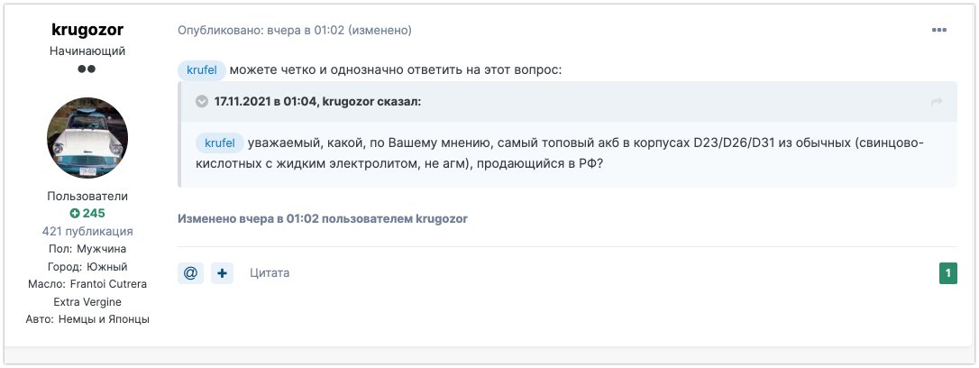979x368 pixels.
Task: Open 421 публикация posts list
Action: pos(87,231)
